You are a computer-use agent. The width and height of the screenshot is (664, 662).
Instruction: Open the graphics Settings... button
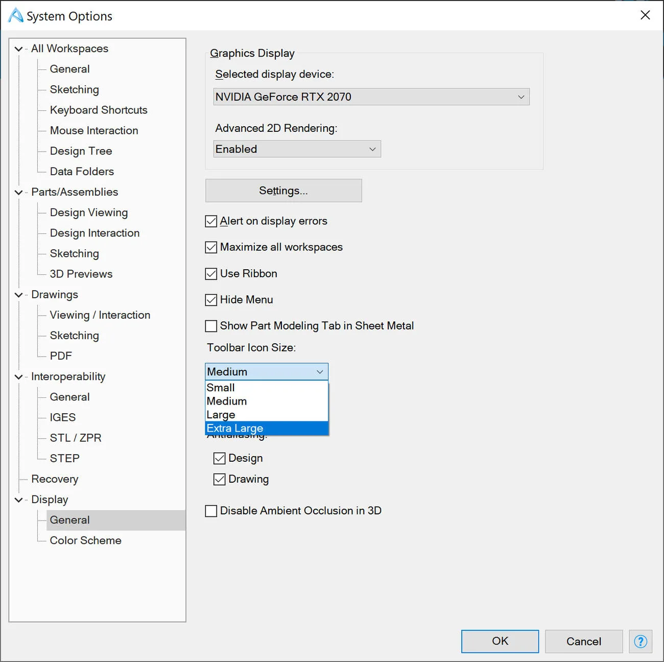pyautogui.click(x=283, y=191)
